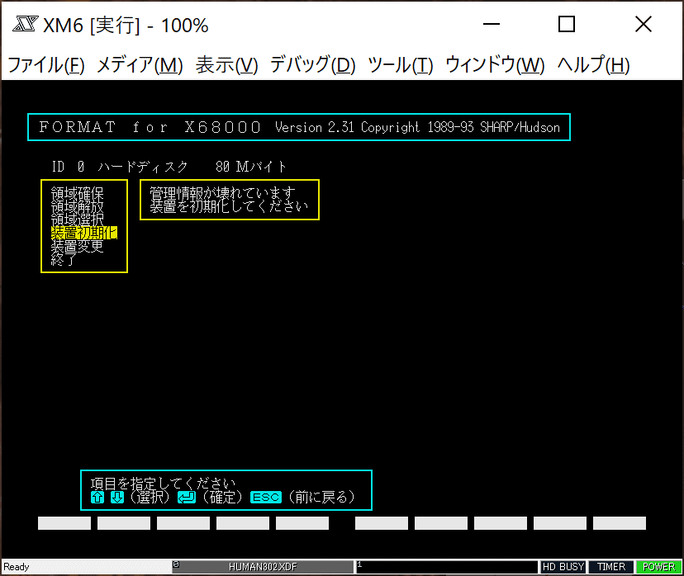The image size is (684, 576).
Task: Select 装置変更 in the format menu
Action: click(77, 246)
